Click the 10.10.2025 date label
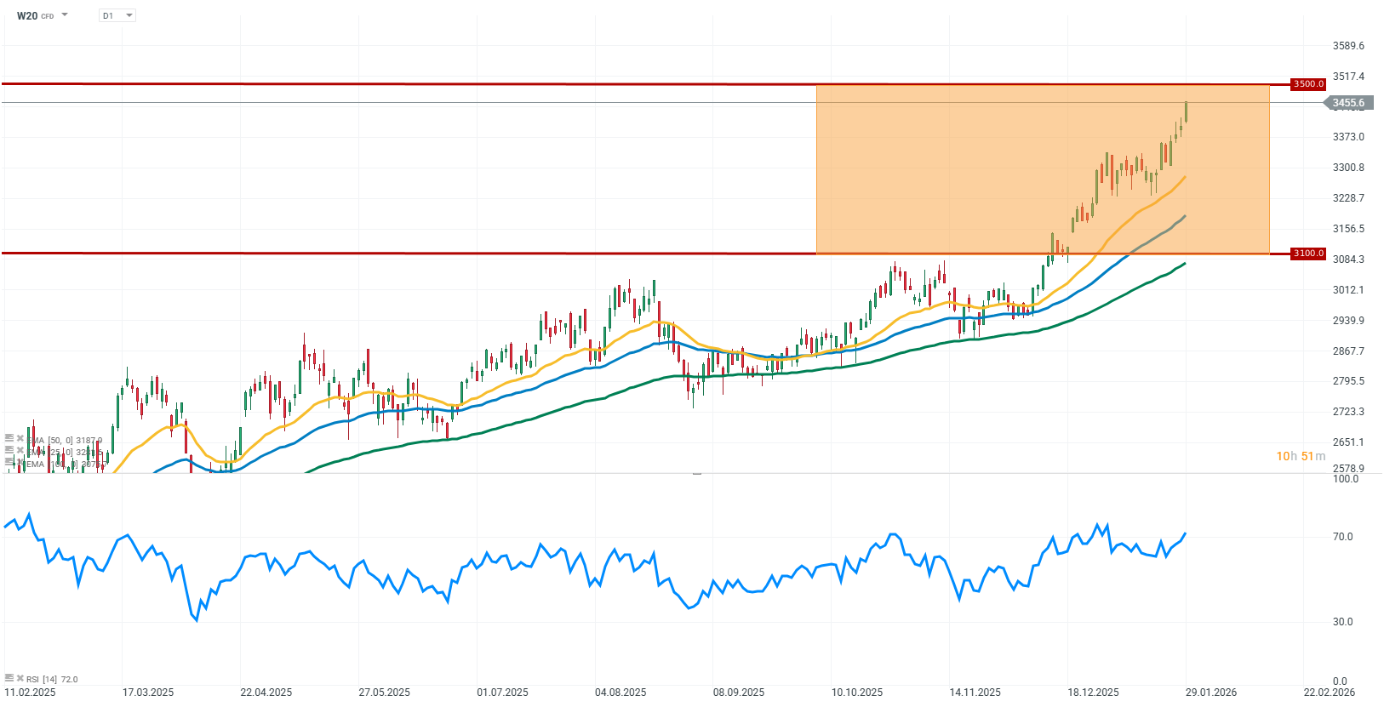 [857, 693]
